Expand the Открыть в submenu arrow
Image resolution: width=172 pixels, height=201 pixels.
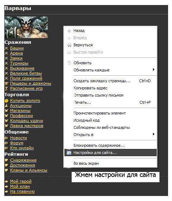click(x=154, y=134)
